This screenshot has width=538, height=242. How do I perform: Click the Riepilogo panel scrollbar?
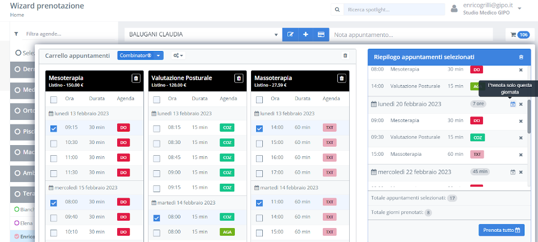pos(530,117)
